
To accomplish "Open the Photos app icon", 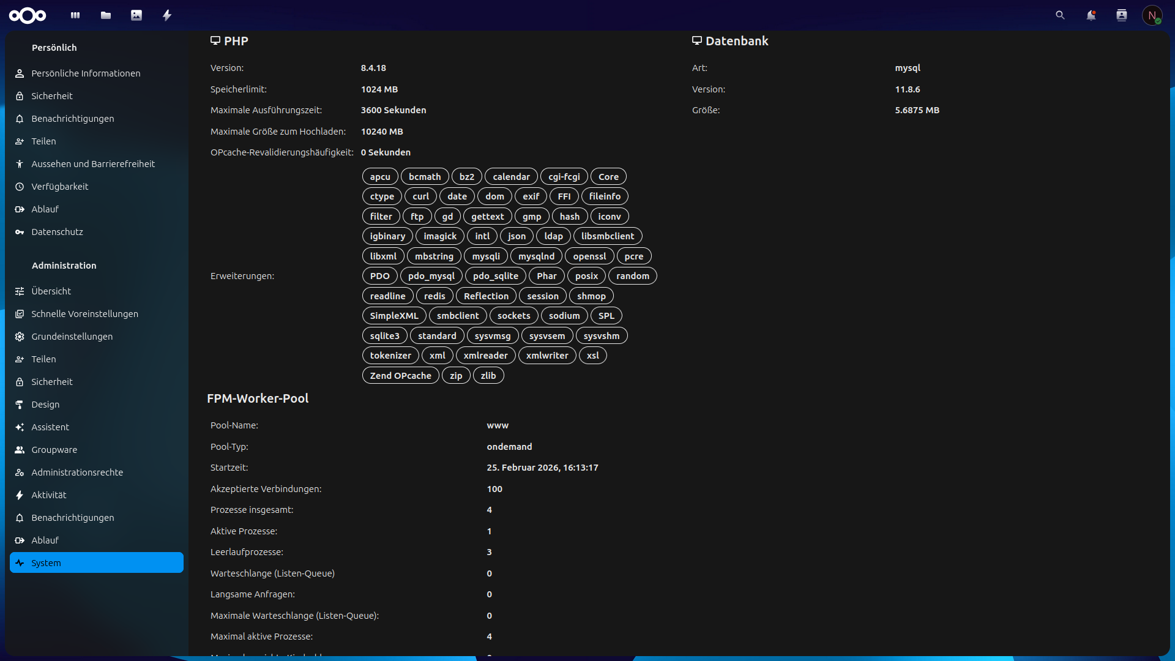I will (136, 15).
